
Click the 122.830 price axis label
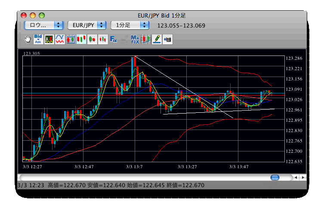point(294,130)
